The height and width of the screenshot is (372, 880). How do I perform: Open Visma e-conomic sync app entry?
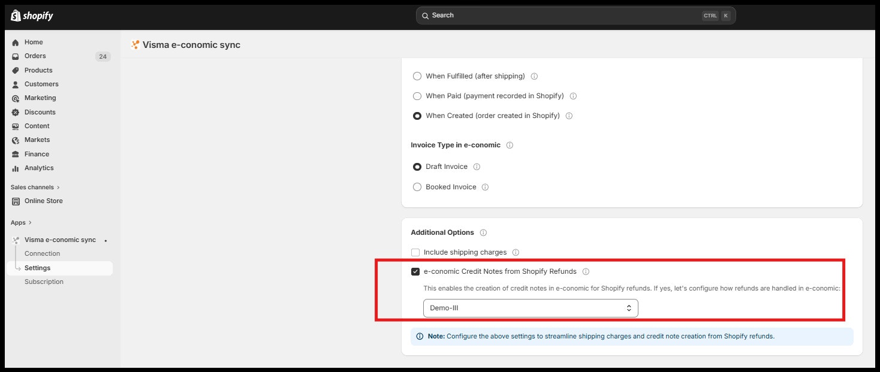pyautogui.click(x=59, y=240)
